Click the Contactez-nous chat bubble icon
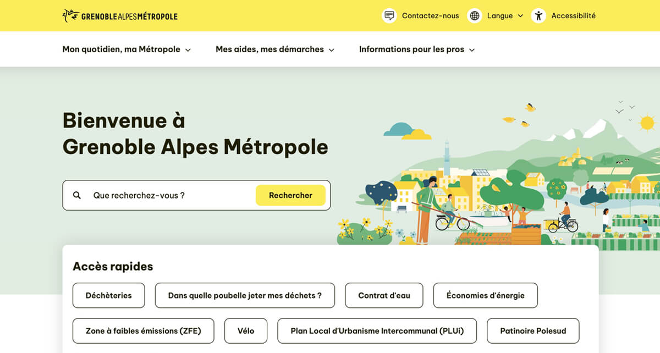The image size is (660, 353). click(x=389, y=15)
